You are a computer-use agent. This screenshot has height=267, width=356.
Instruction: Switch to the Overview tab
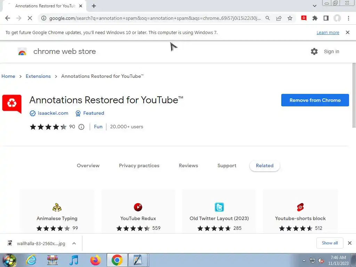click(88, 165)
